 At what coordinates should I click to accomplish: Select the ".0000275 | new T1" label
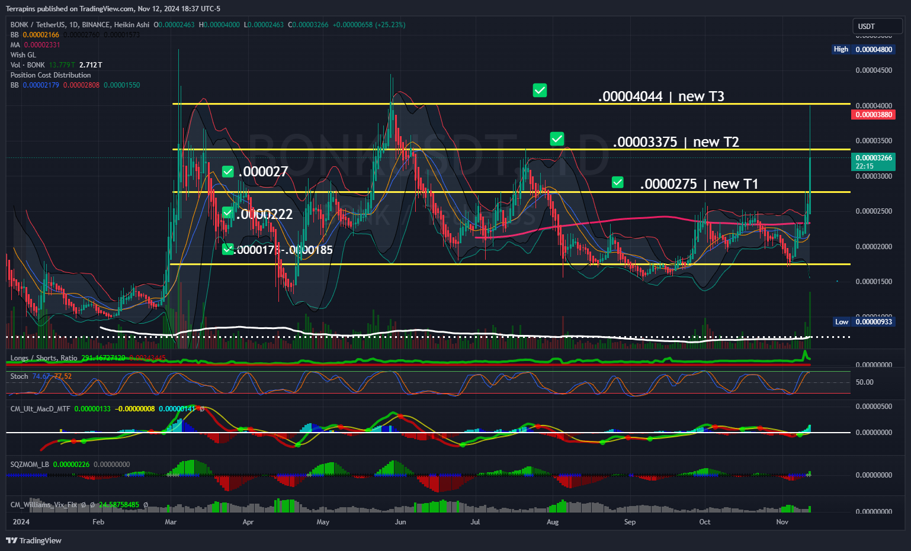click(699, 184)
